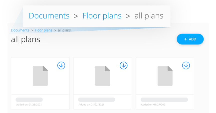
Task: Download the file added on 01/22/2021
Action: (124, 66)
